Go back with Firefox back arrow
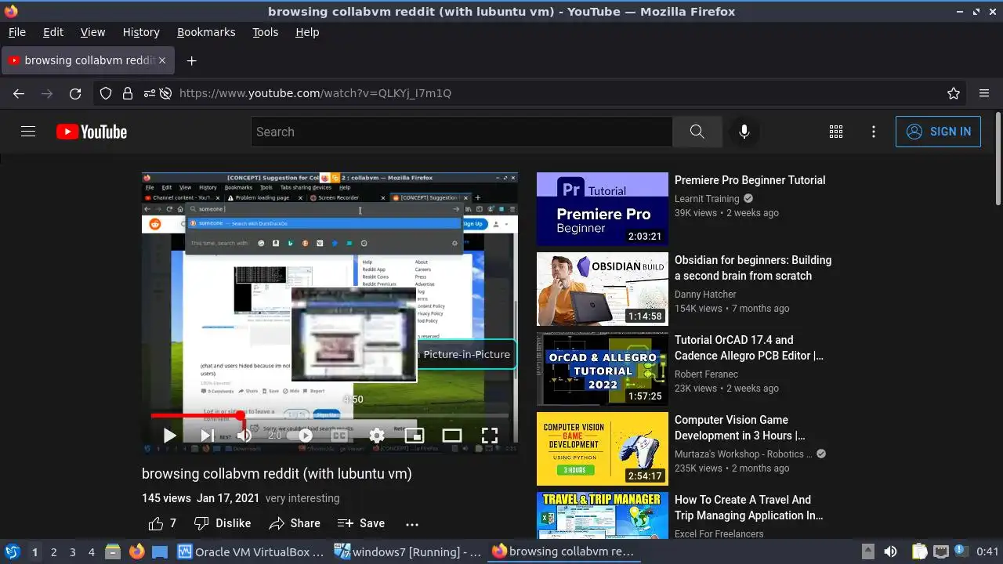Viewport: 1003px width, 564px height. [19, 93]
